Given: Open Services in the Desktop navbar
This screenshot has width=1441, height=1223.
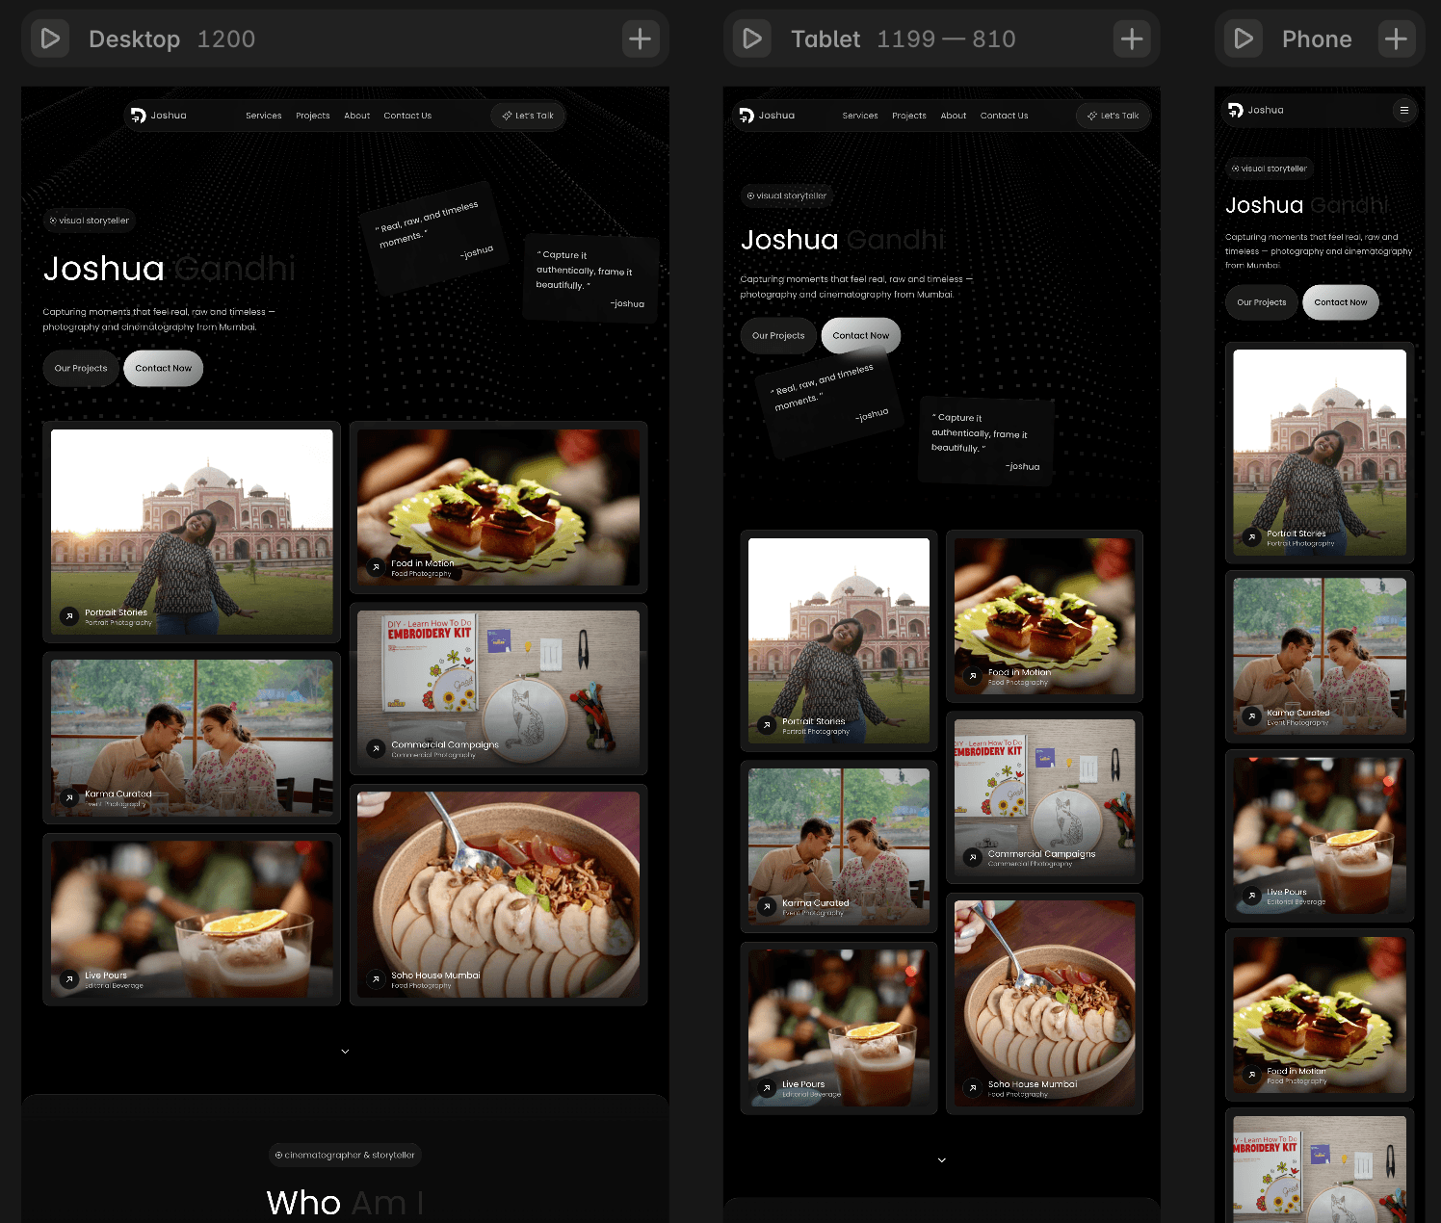Looking at the screenshot, I should coord(263,116).
